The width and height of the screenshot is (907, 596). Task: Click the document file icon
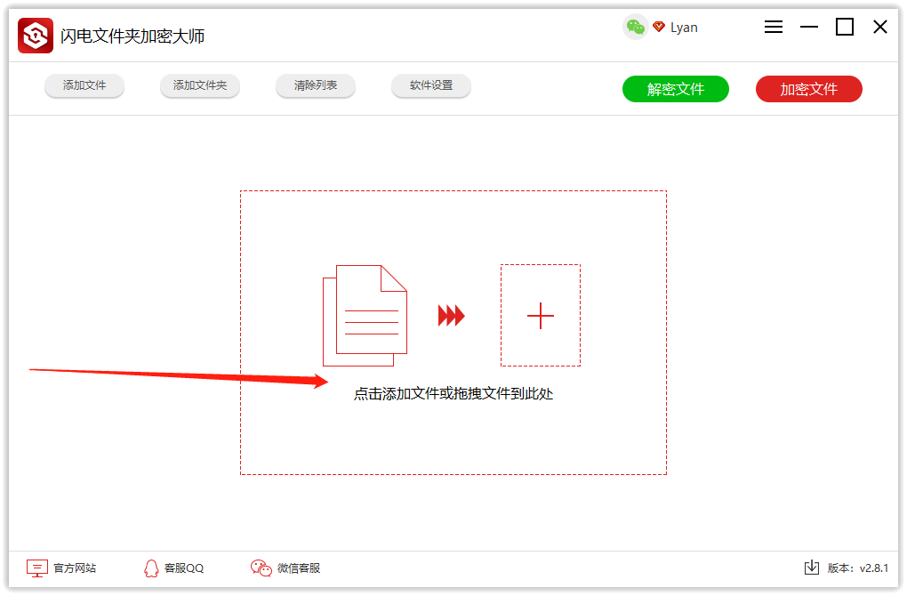tap(365, 316)
